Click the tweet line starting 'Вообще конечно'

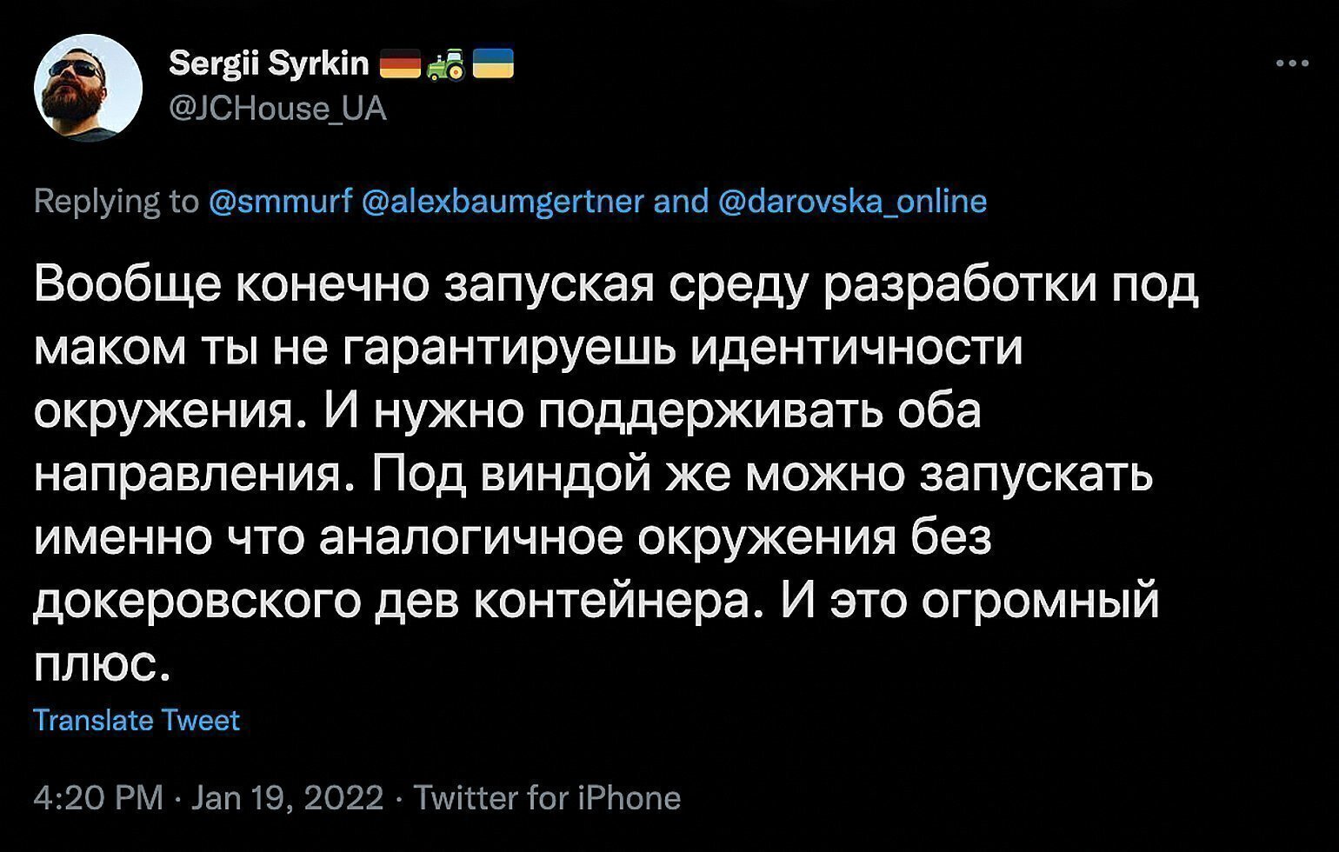tap(616, 285)
